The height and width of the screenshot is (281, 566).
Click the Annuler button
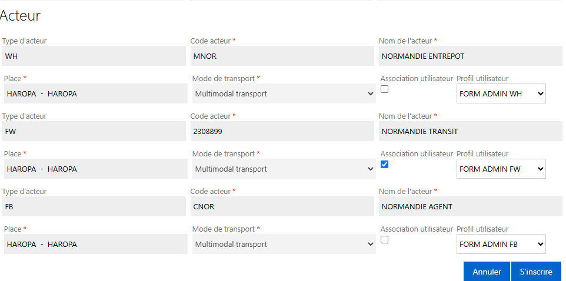[x=487, y=272]
